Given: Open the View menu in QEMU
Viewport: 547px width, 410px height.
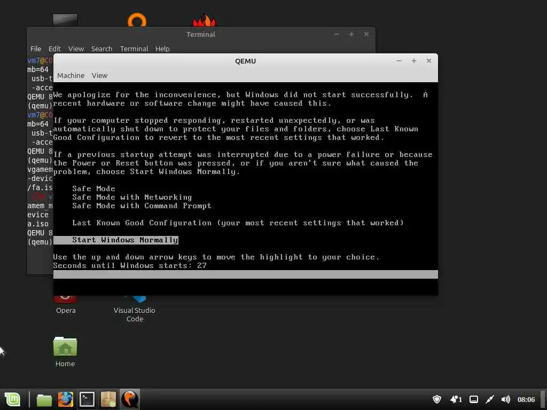Looking at the screenshot, I should click(99, 76).
